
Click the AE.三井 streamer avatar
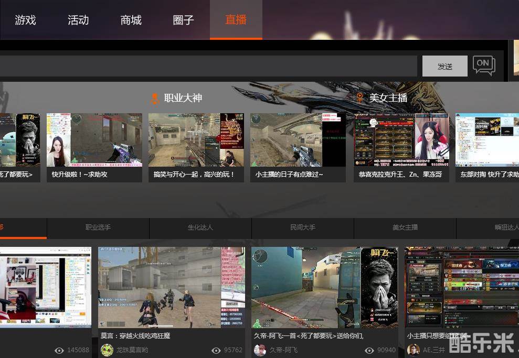pos(414,350)
